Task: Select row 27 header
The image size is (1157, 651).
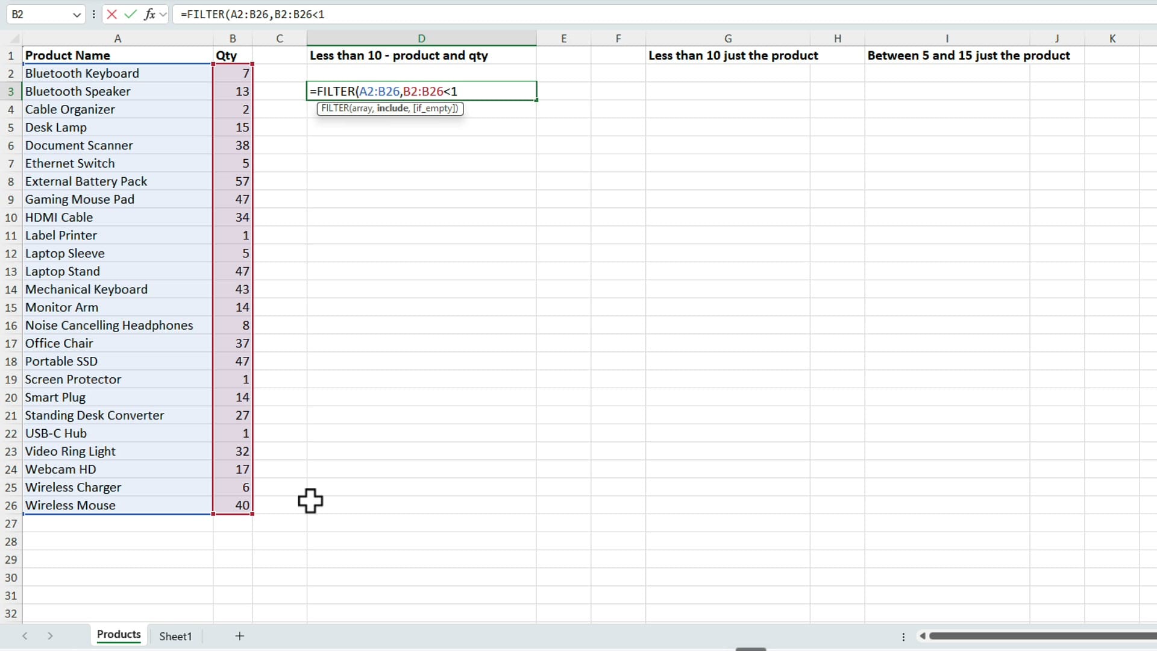Action: pos(11,523)
